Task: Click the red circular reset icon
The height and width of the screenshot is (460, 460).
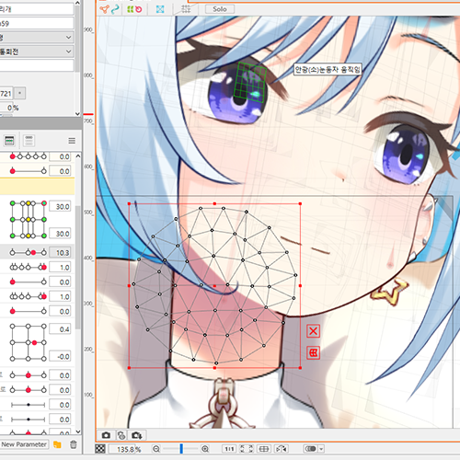Action: (x=139, y=9)
